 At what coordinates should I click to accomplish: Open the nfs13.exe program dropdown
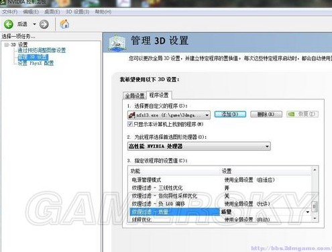click(x=169, y=115)
